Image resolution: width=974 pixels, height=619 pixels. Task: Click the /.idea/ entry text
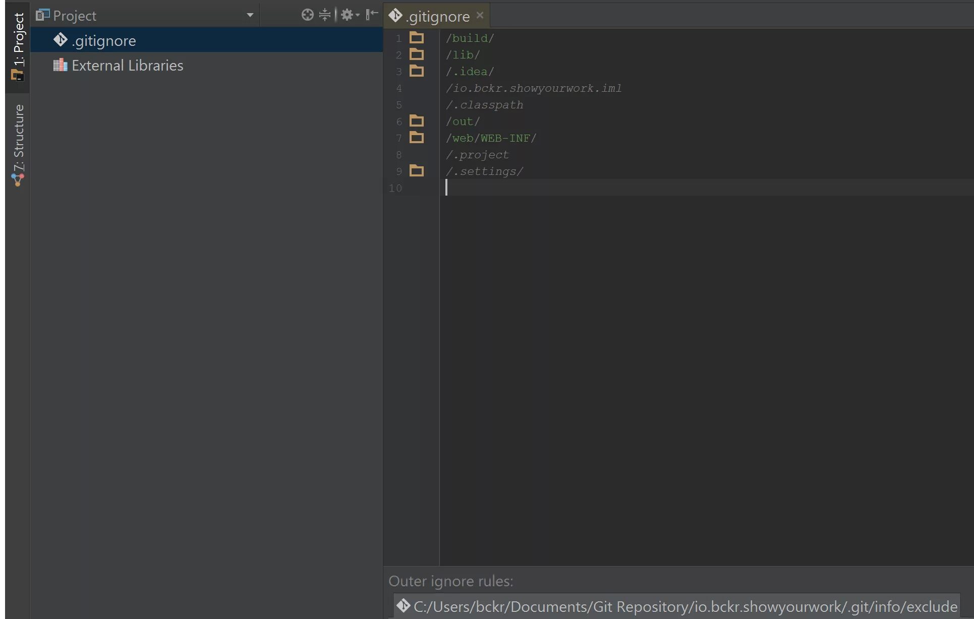(x=470, y=72)
